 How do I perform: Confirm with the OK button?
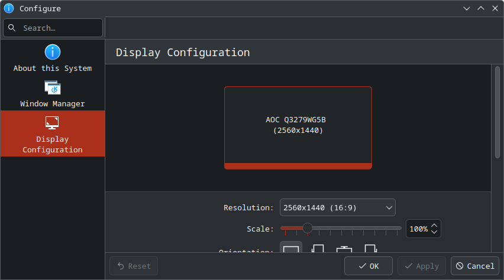[369, 266]
